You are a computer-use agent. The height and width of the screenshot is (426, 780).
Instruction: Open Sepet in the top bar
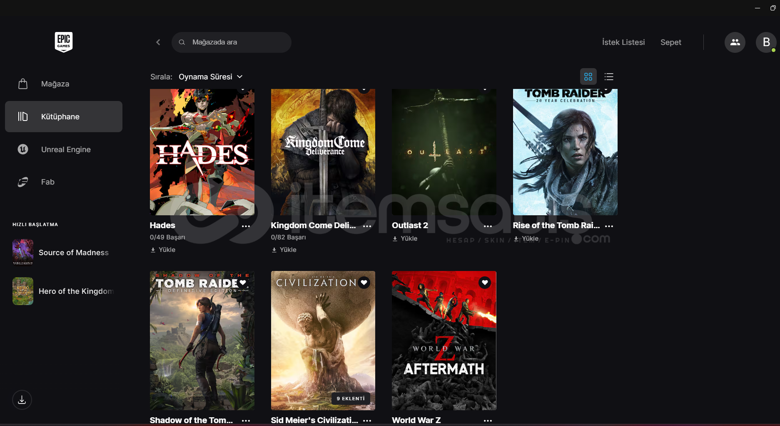[x=671, y=42]
